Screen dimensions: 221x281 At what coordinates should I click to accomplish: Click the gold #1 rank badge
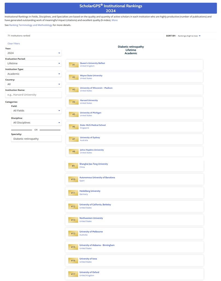point(74,65)
